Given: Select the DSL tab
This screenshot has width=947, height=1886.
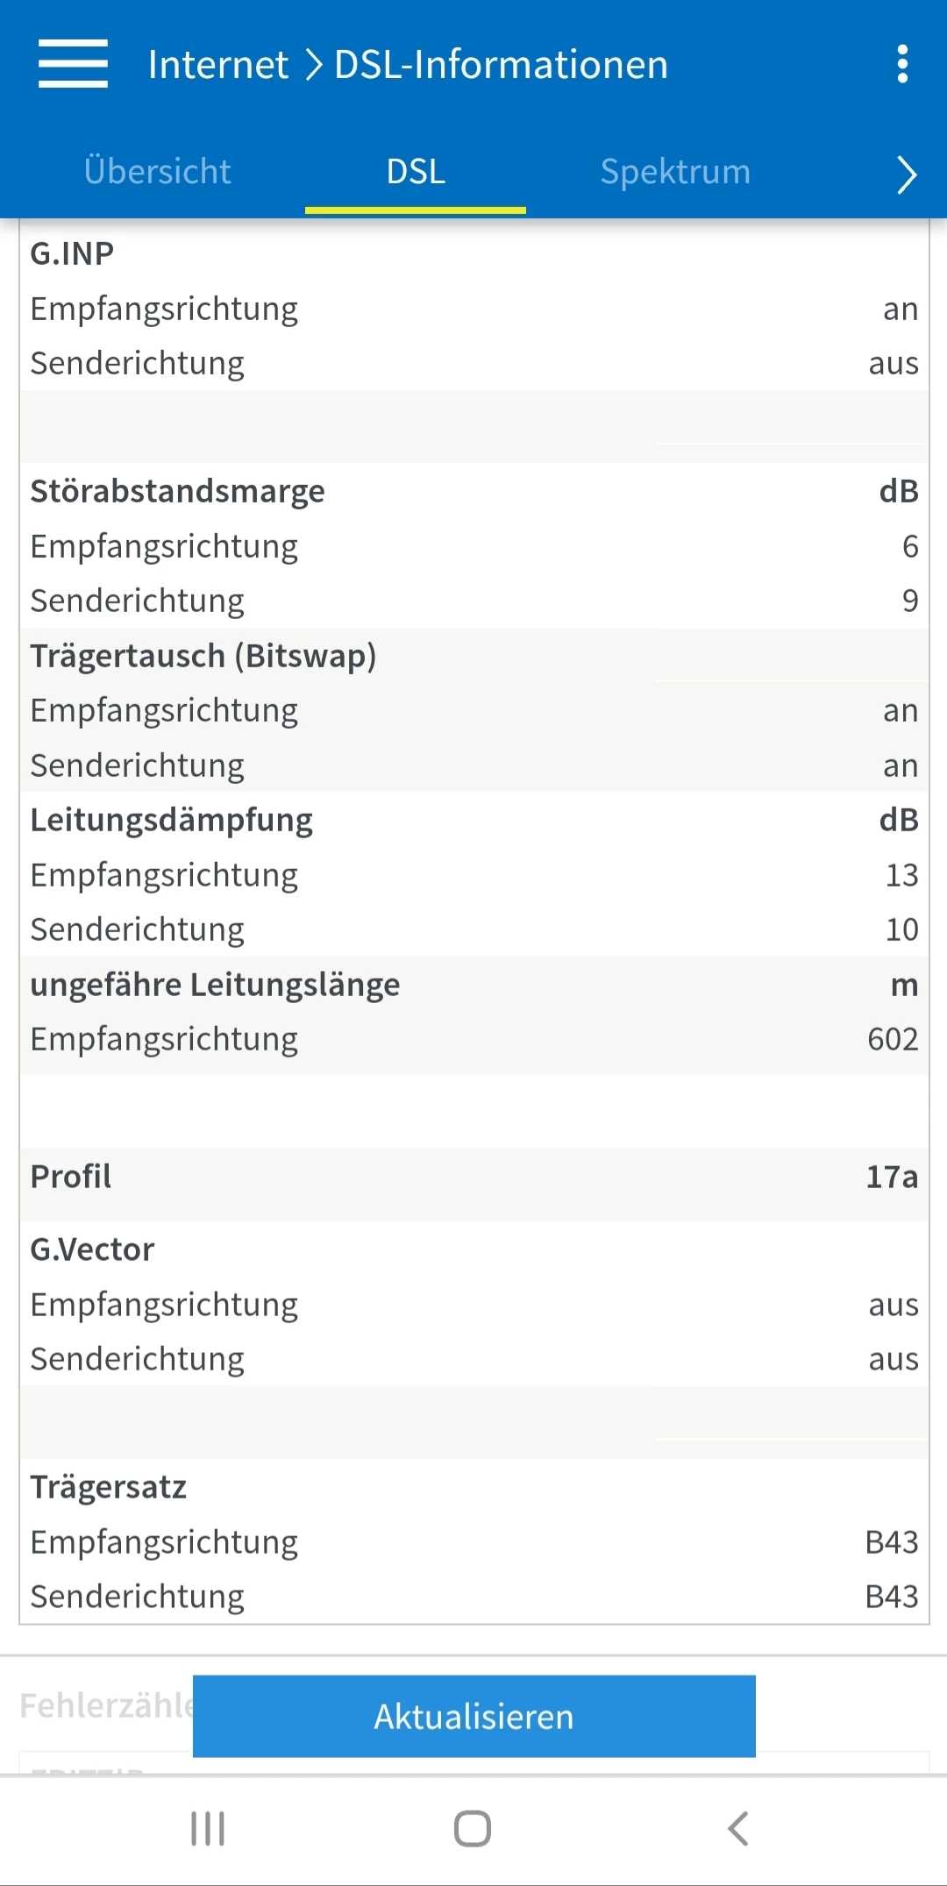Looking at the screenshot, I should [416, 172].
